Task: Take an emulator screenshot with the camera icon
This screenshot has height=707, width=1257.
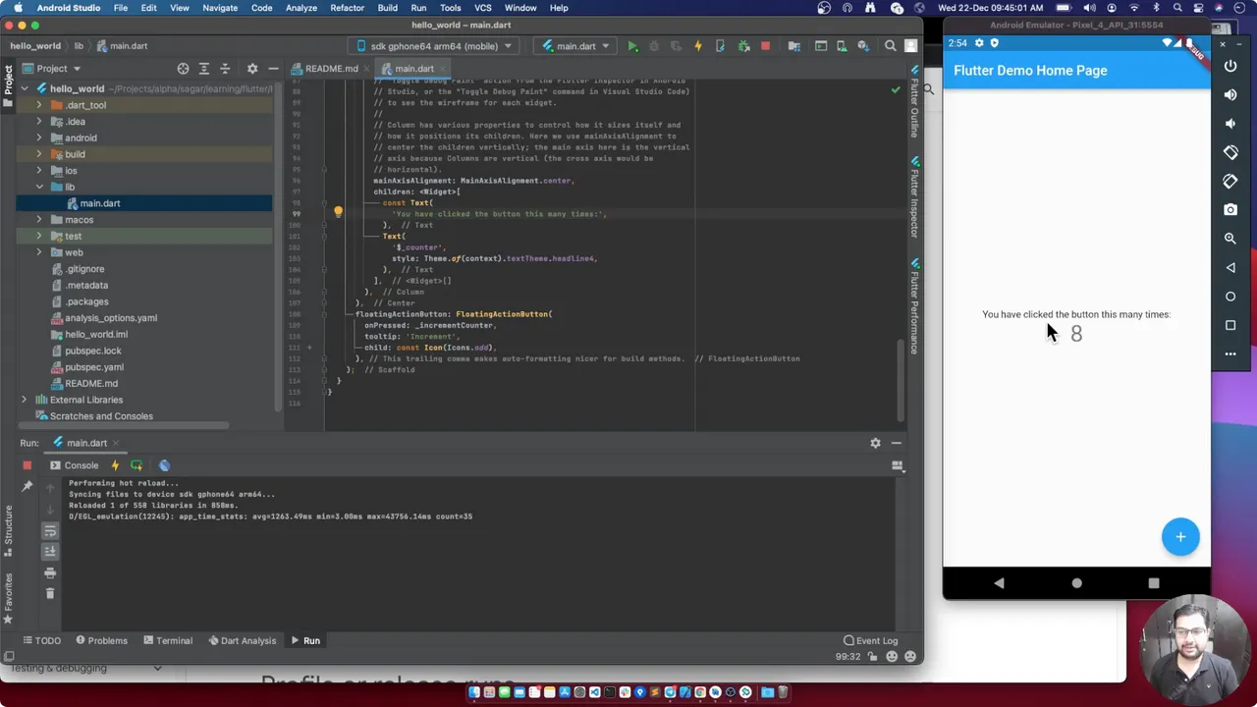Action: [1230, 209]
